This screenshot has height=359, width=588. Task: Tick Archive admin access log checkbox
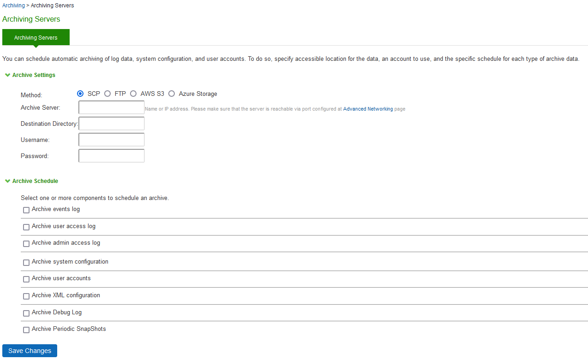26,244
